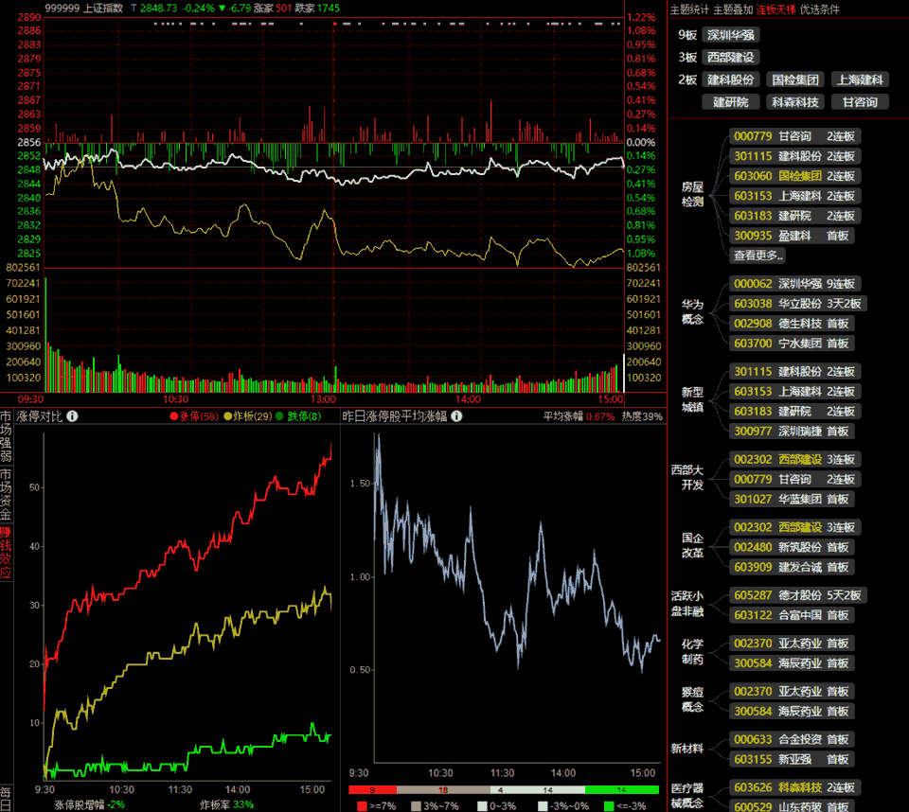Screen dimensions: 909x812
Task: Click the 深圳华强 button in the 9板 row
Action: [x=730, y=35]
